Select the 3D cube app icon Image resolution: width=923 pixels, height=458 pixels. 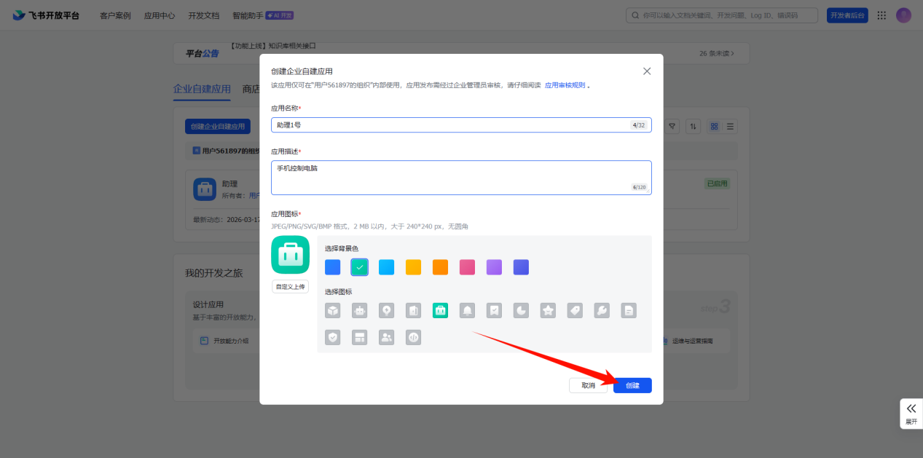[x=333, y=311]
